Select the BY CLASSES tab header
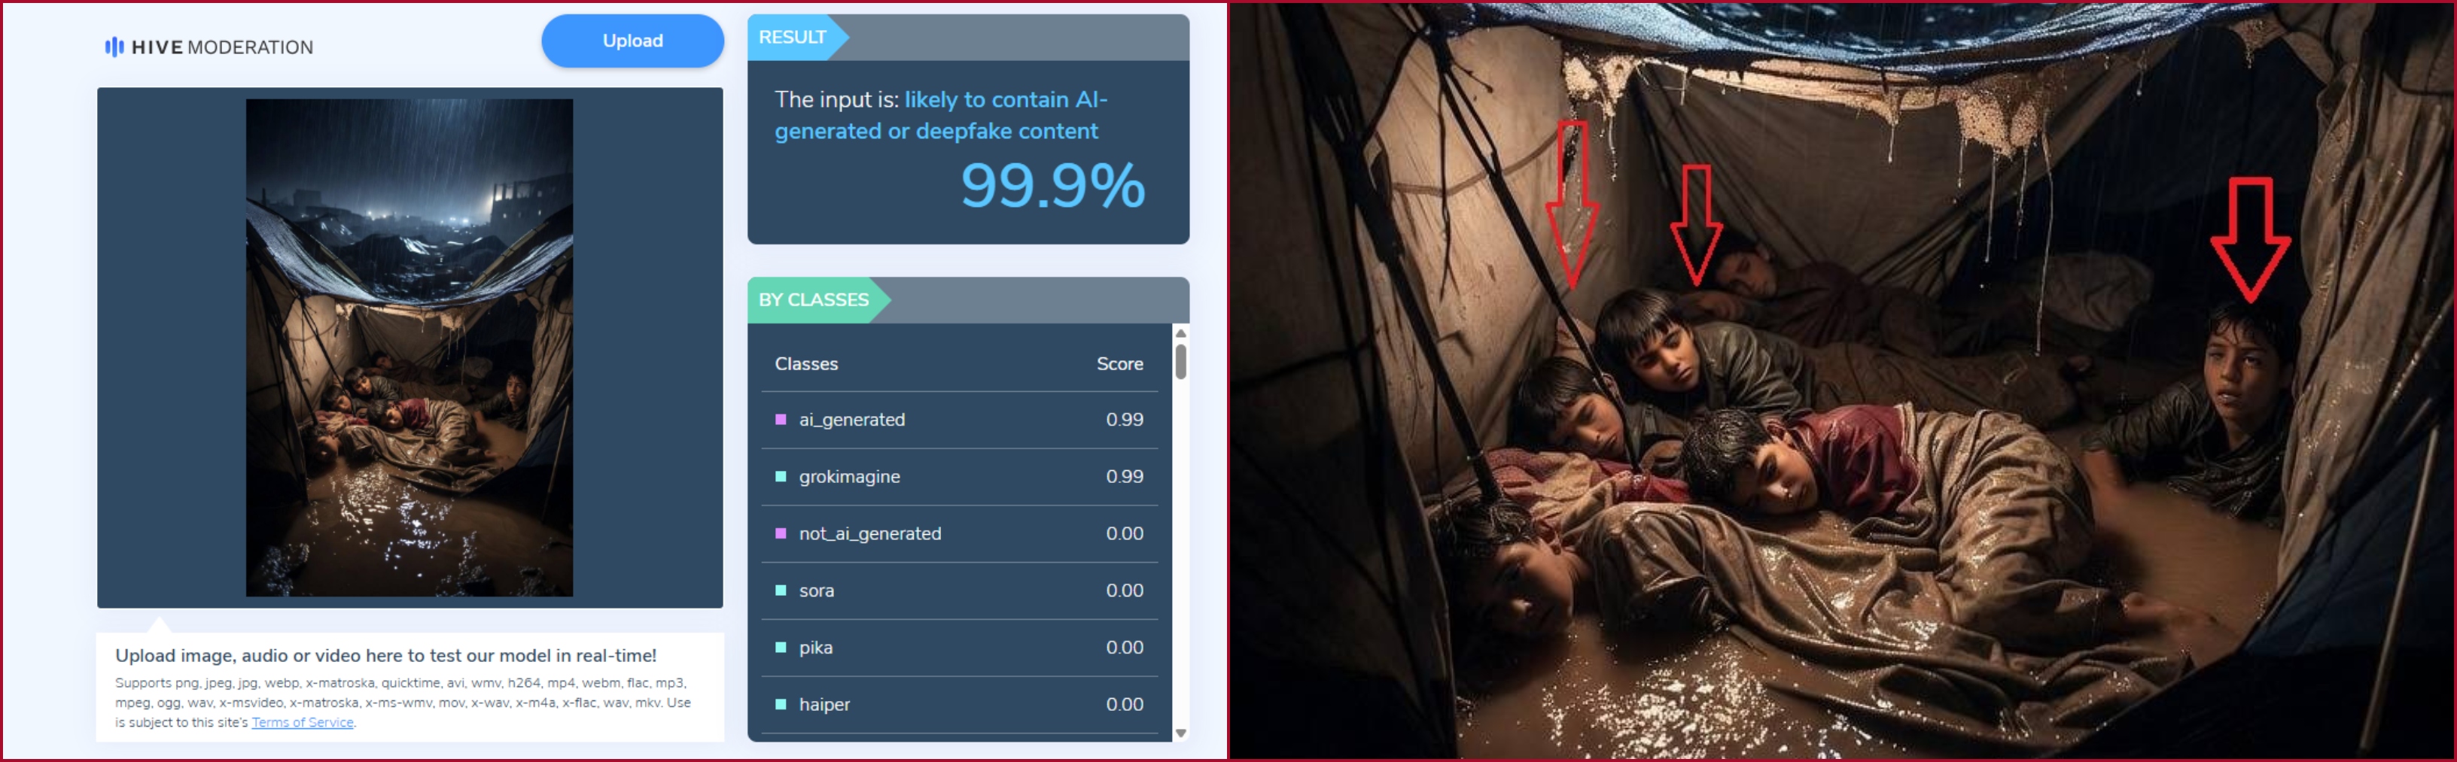 814,299
